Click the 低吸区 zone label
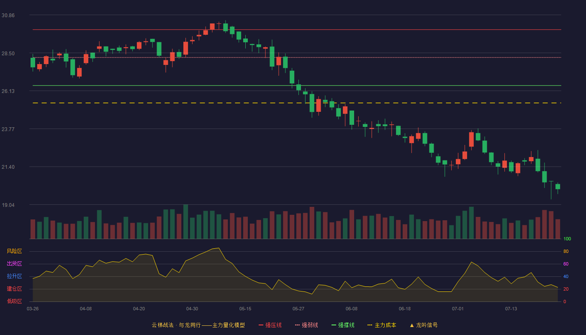Viewport: 586px width, 335px height. pos(14,301)
